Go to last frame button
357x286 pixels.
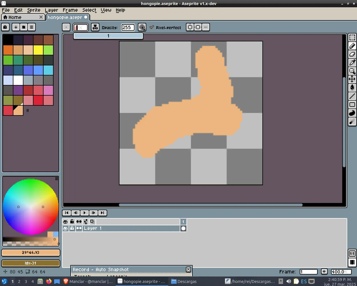point(102,213)
